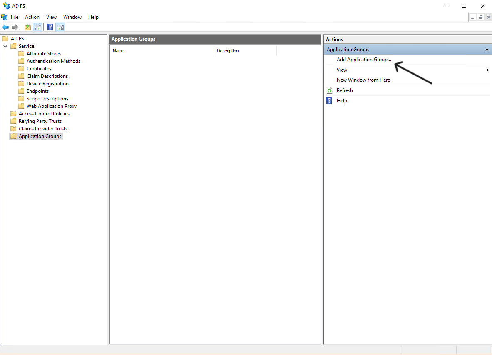The width and height of the screenshot is (492, 355).
Task: Select Device Registration tree item
Action: [x=48, y=84]
